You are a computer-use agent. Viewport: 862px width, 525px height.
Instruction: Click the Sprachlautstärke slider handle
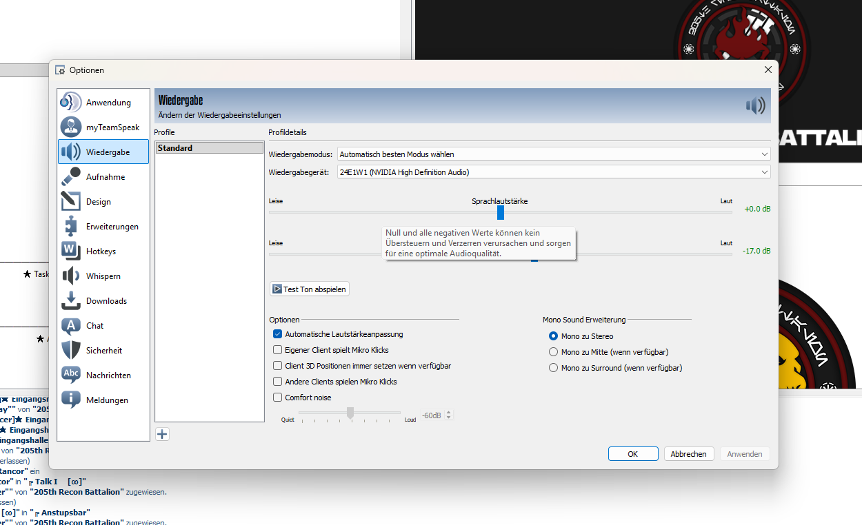tap(501, 212)
